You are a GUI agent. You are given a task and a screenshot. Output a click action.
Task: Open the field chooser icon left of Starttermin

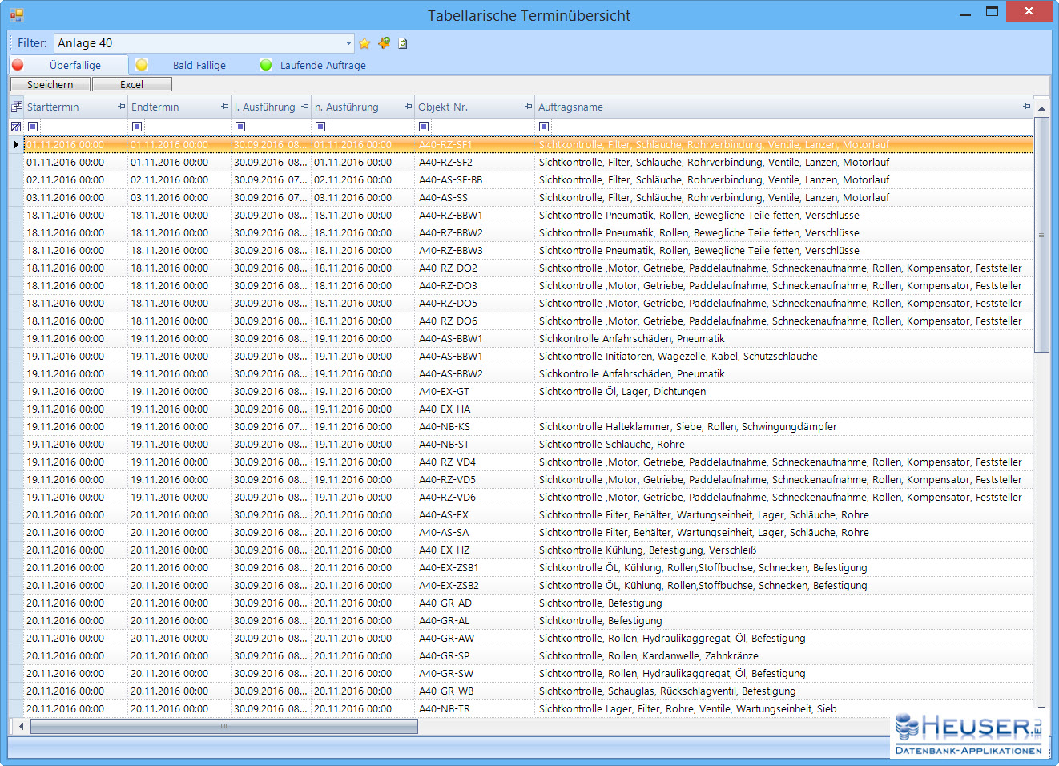16,107
